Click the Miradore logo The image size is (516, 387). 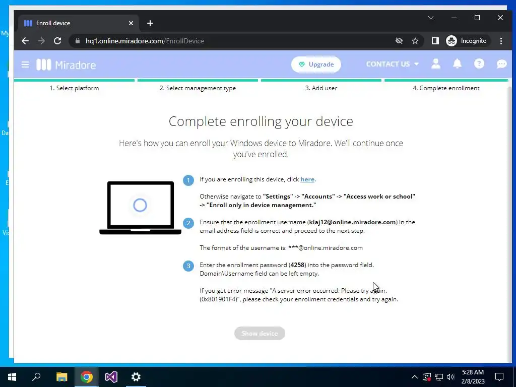coord(66,65)
